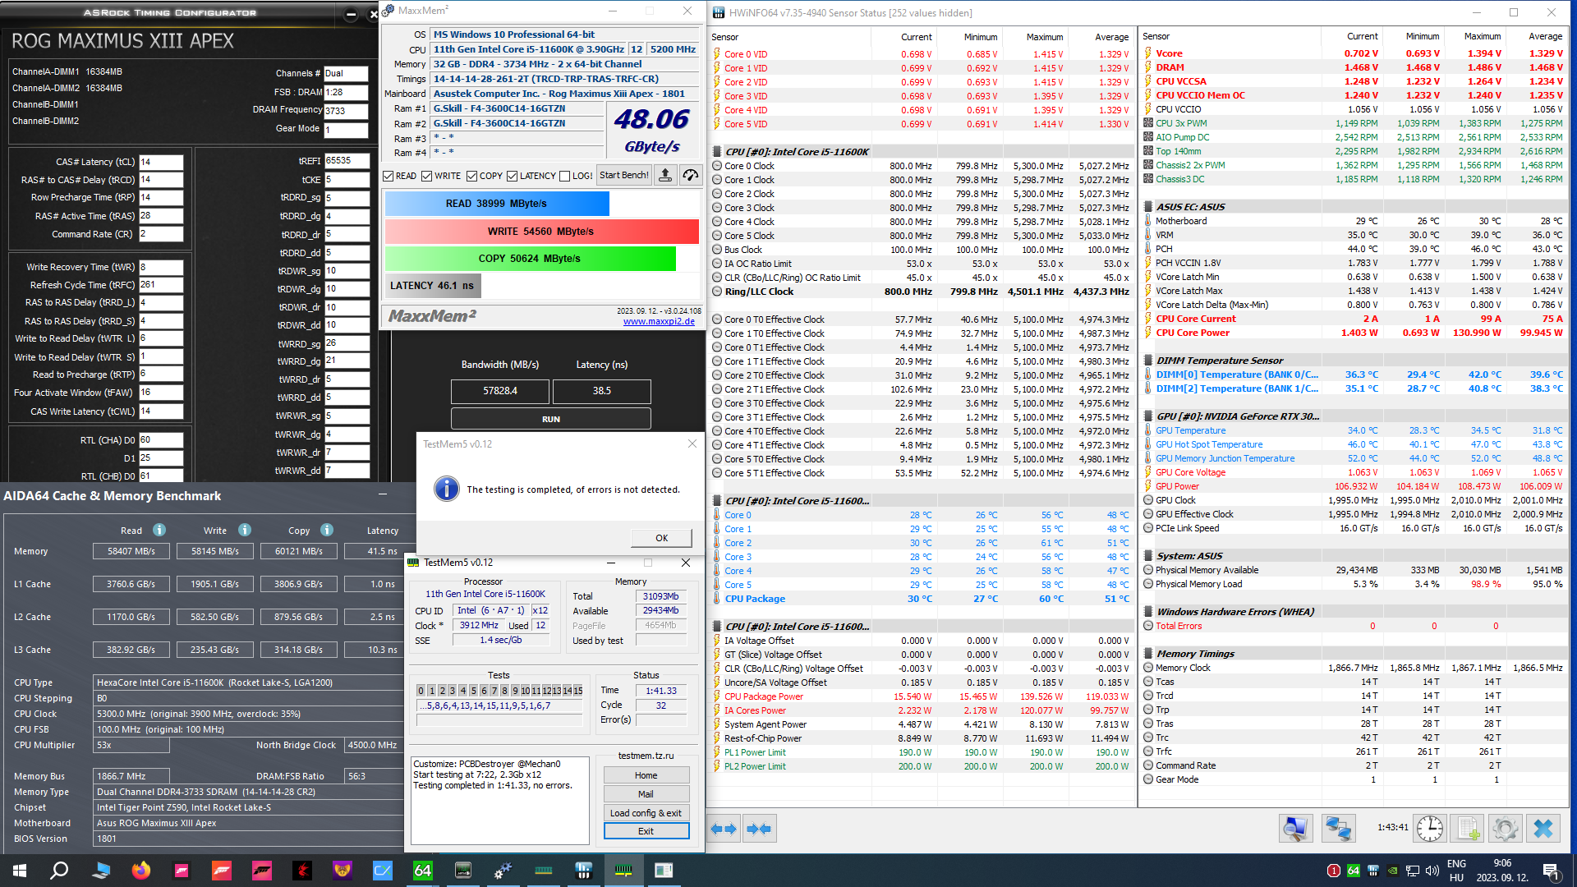
Task: Click the gears MaxxMem taskbar icon
Action: (503, 870)
